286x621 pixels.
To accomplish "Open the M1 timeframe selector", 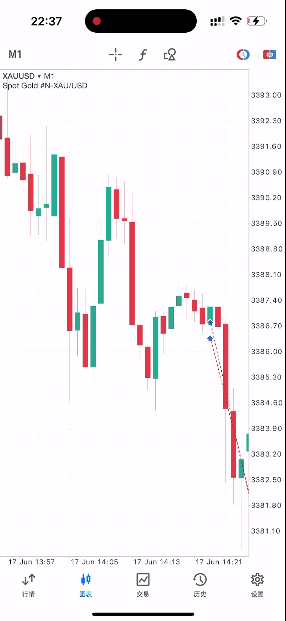I will [15, 54].
